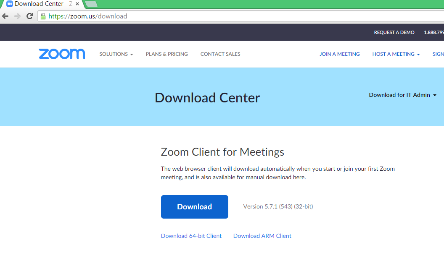Click the Zoom logo
Screen dimensions: 444x266
click(62, 54)
